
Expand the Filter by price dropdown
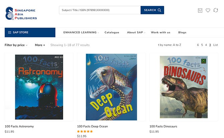(16, 45)
